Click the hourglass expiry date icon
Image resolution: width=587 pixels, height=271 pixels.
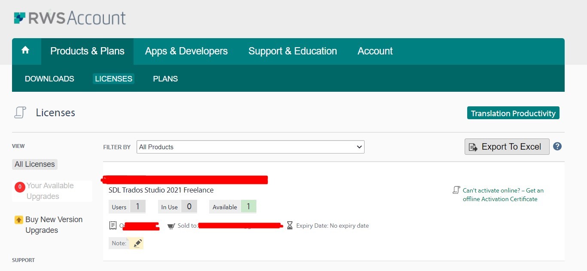click(290, 226)
